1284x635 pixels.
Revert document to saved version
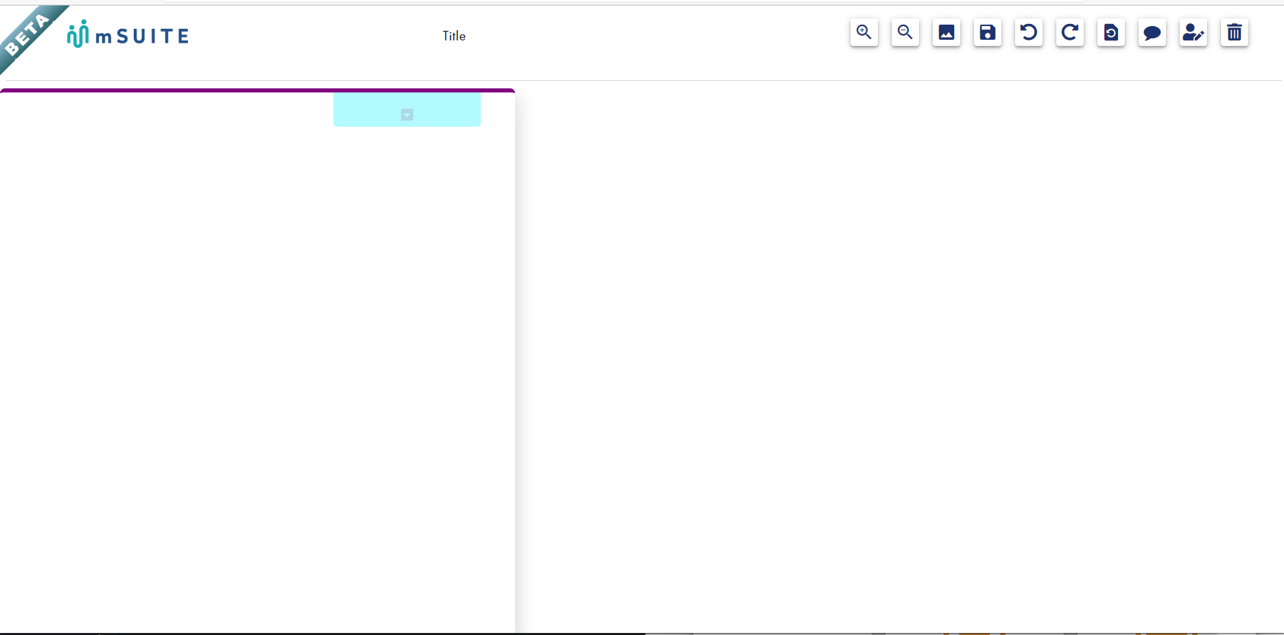pyautogui.click(x=1111, y=32)
